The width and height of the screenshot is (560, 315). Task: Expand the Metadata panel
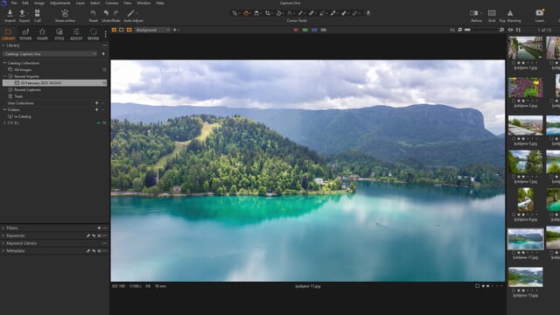(x=3, y=251)
